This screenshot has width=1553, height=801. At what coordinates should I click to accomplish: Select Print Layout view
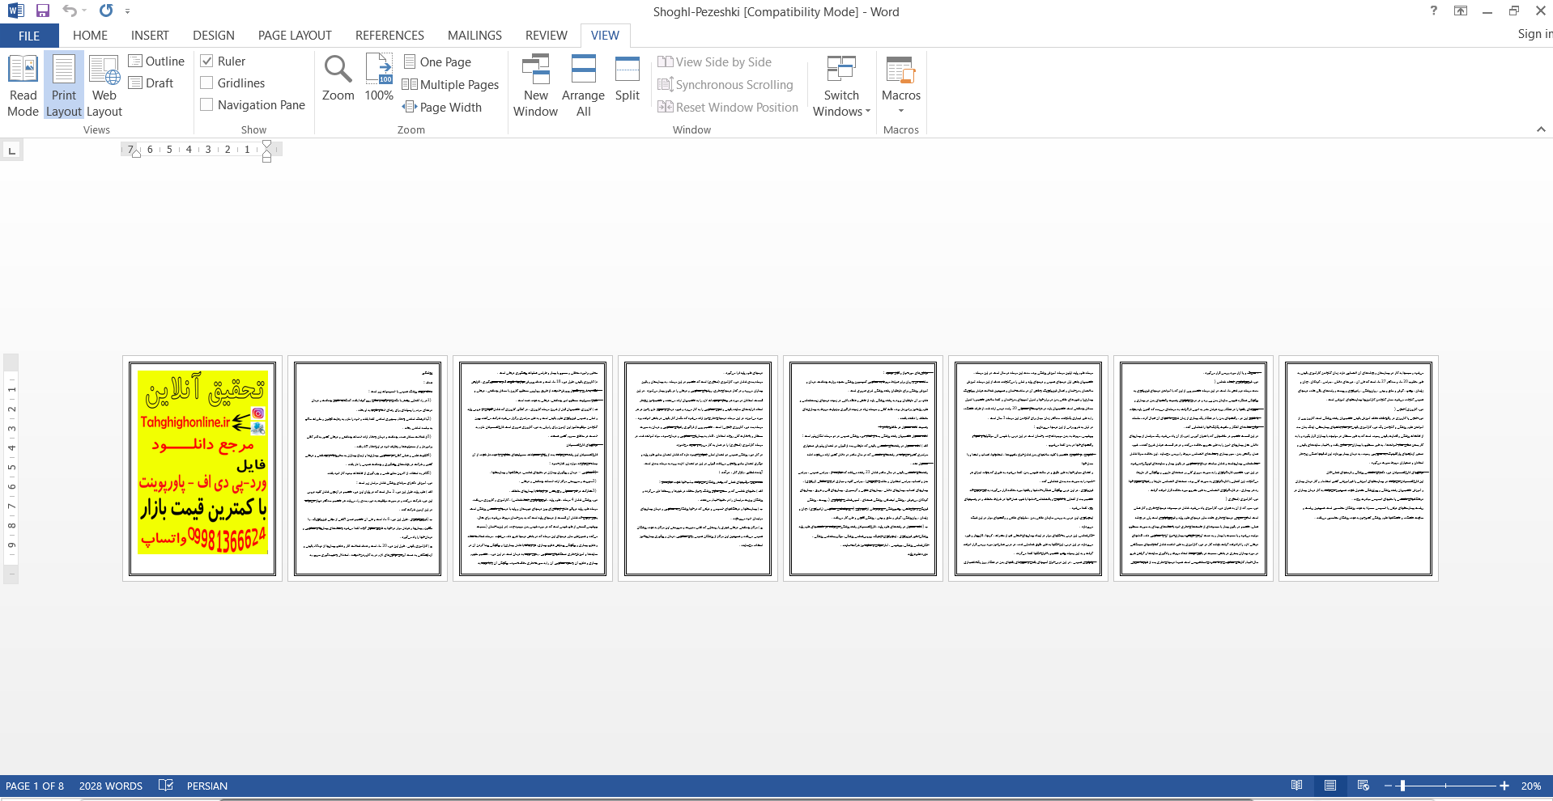(x=64, y=86)
